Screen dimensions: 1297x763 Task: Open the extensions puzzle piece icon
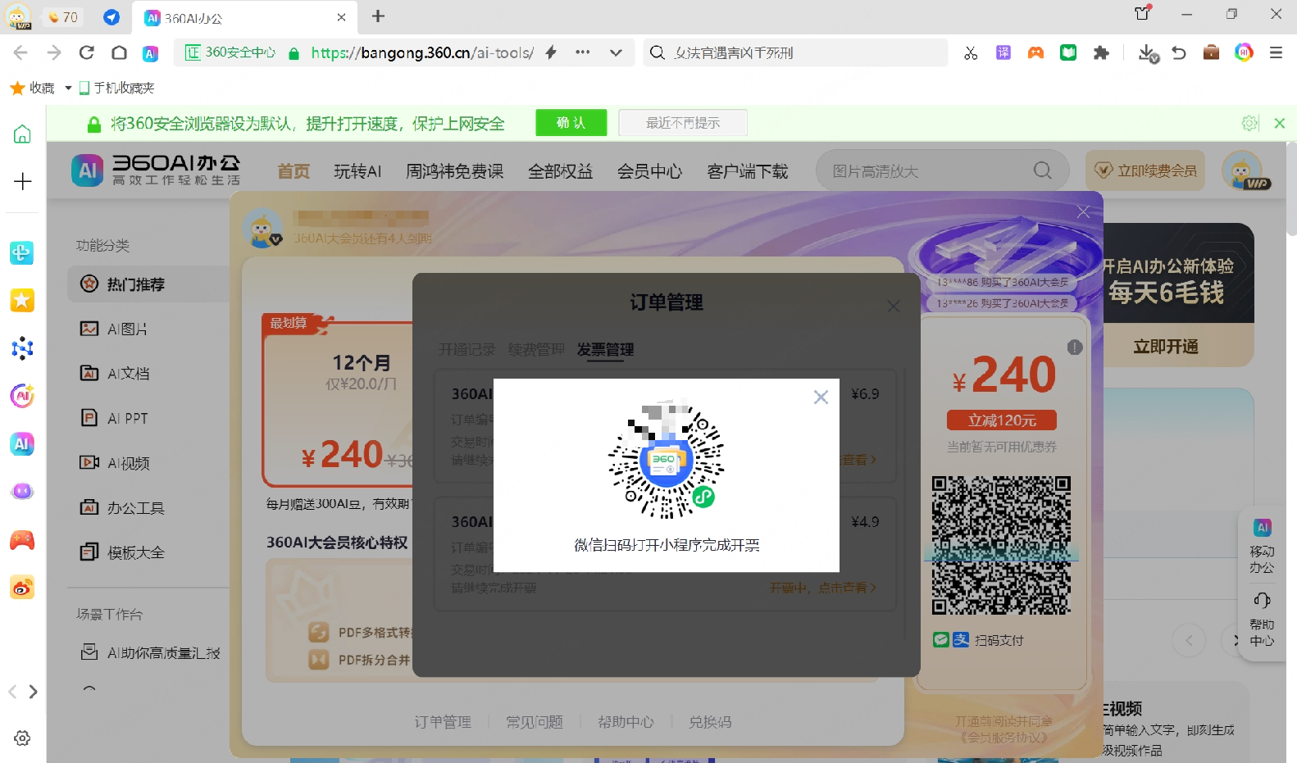[1101, 53]
